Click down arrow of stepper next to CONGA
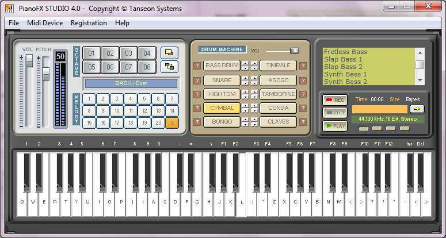This screenshot has height=238, width=446. pyautogui.click(x=254, y=110)
